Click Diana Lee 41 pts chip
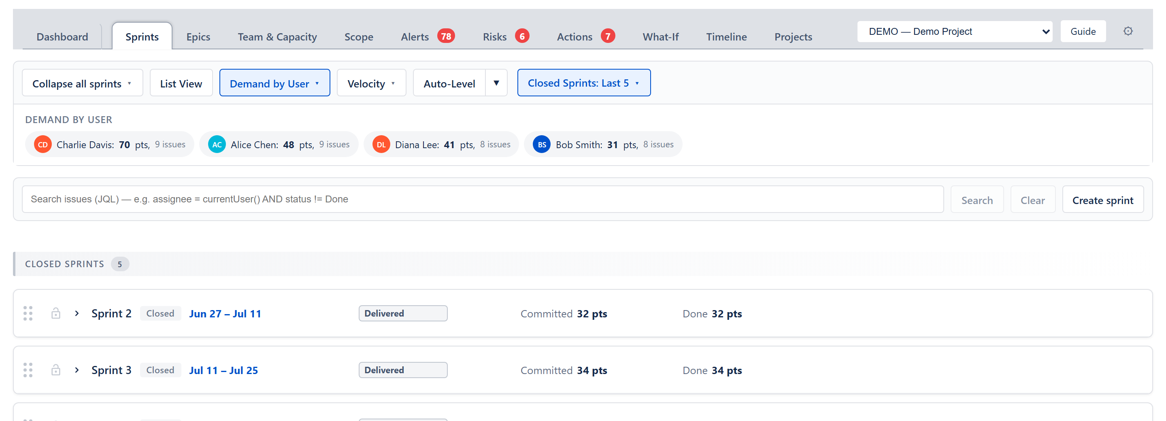Image resolution: width=1166 pixels, height=421 pixels. (441, 145)
